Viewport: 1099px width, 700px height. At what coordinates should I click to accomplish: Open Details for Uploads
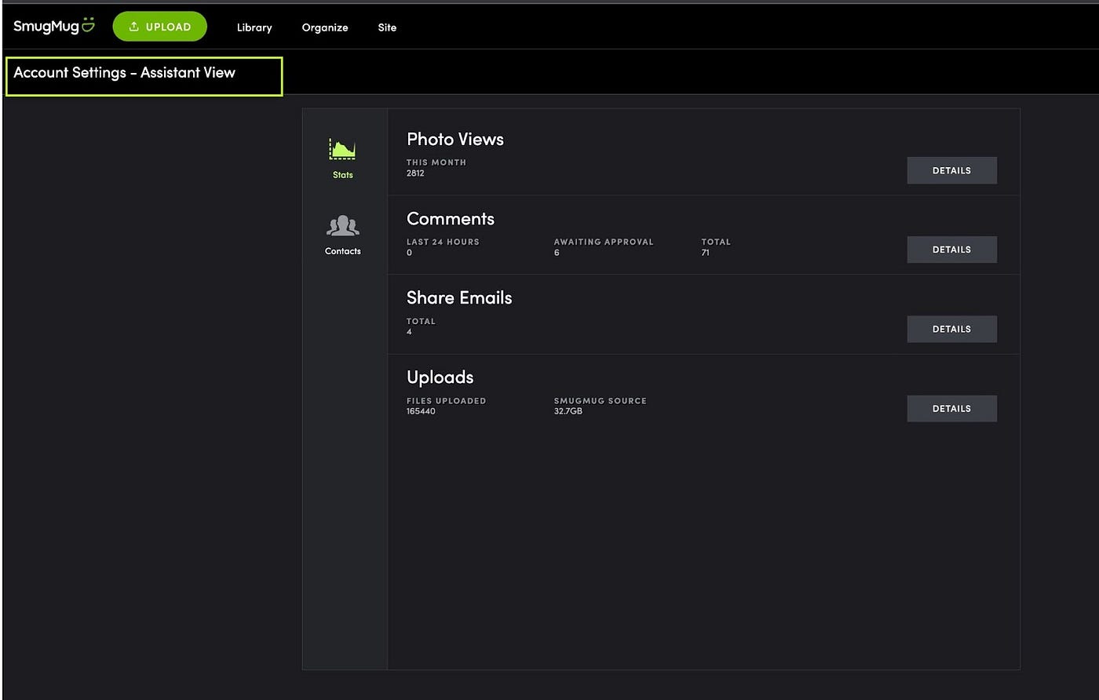[951, 408]
